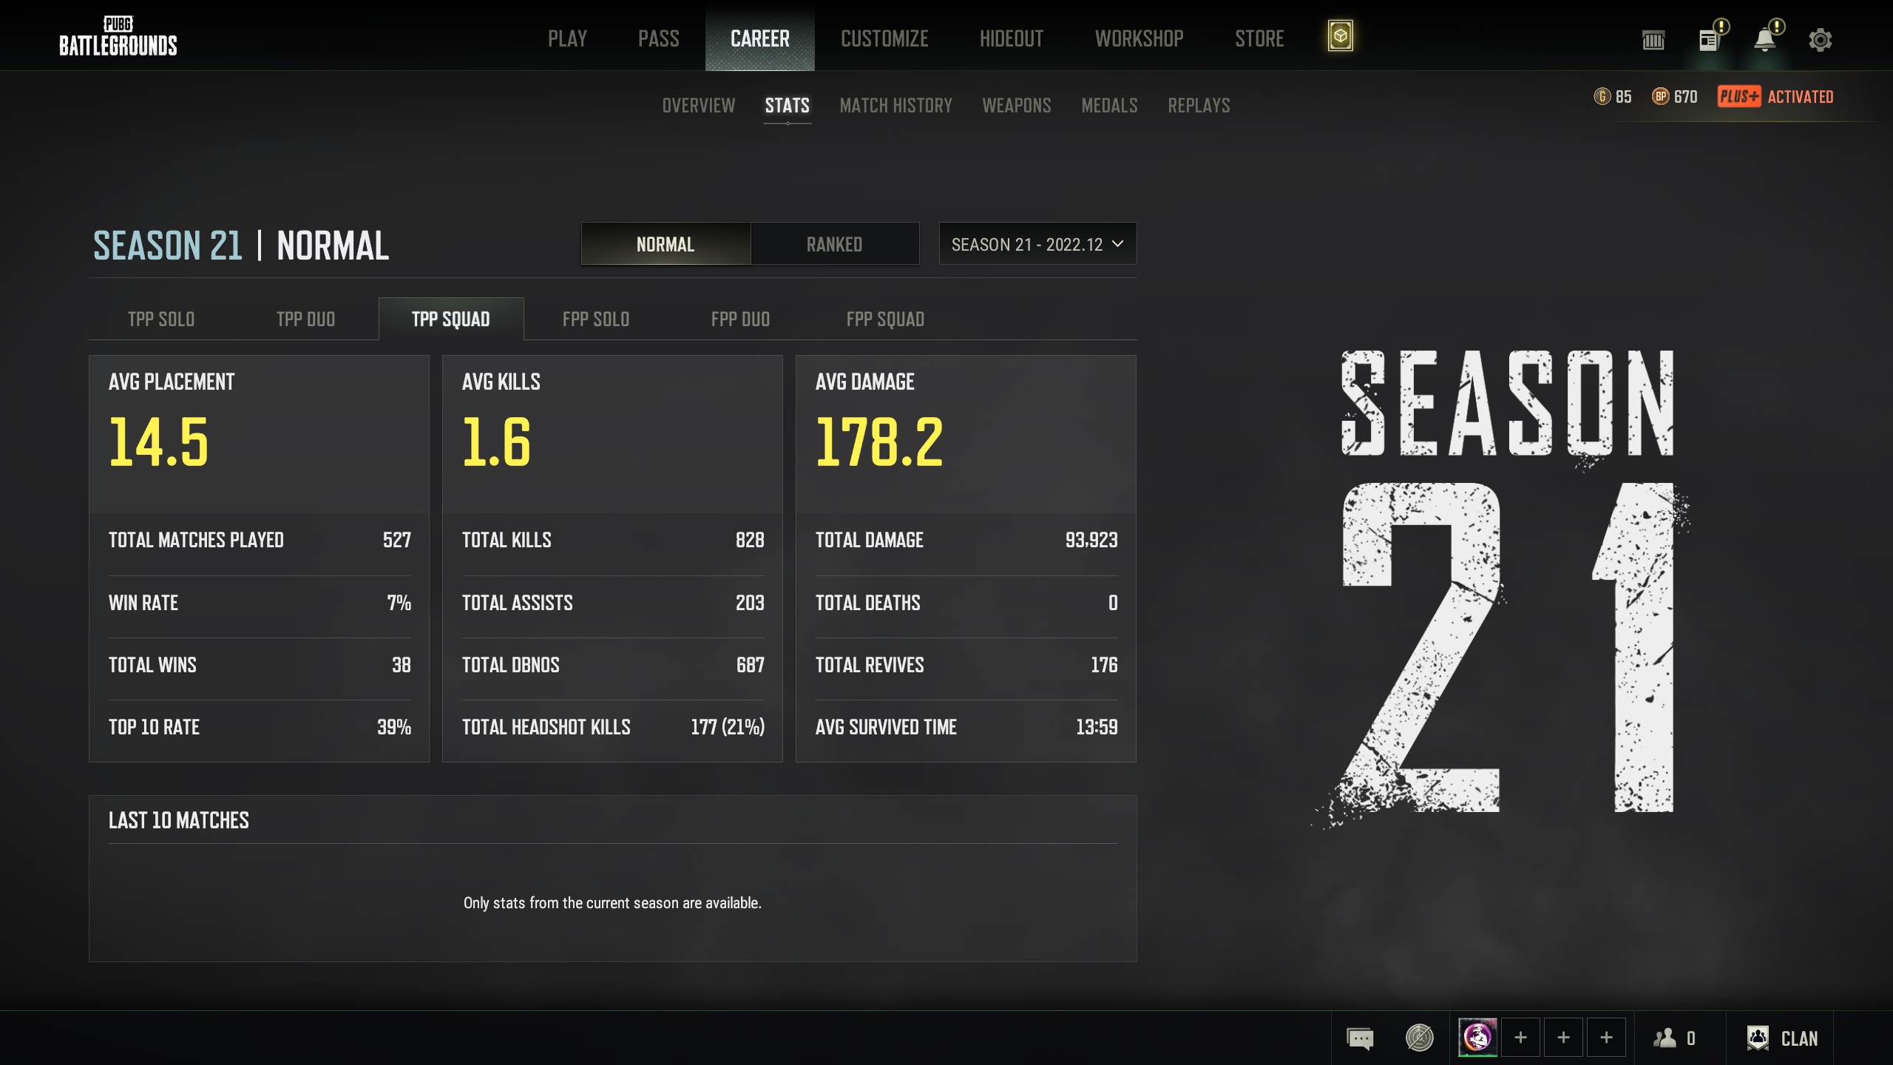Click the player avatar in the squad slots

coord(1477,1038)
